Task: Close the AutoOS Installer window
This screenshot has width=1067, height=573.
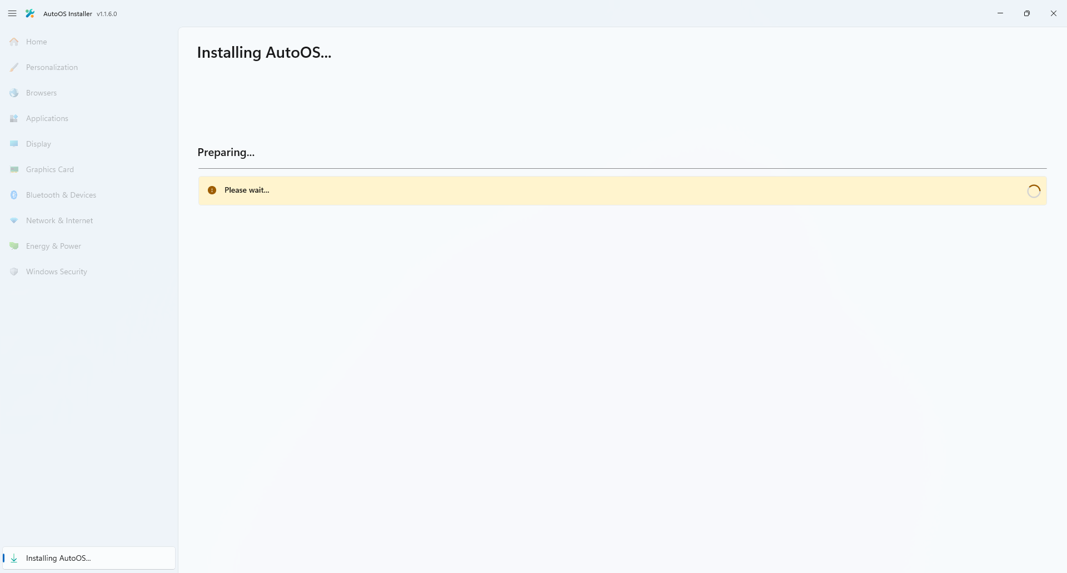Action: pos(1054,13)
